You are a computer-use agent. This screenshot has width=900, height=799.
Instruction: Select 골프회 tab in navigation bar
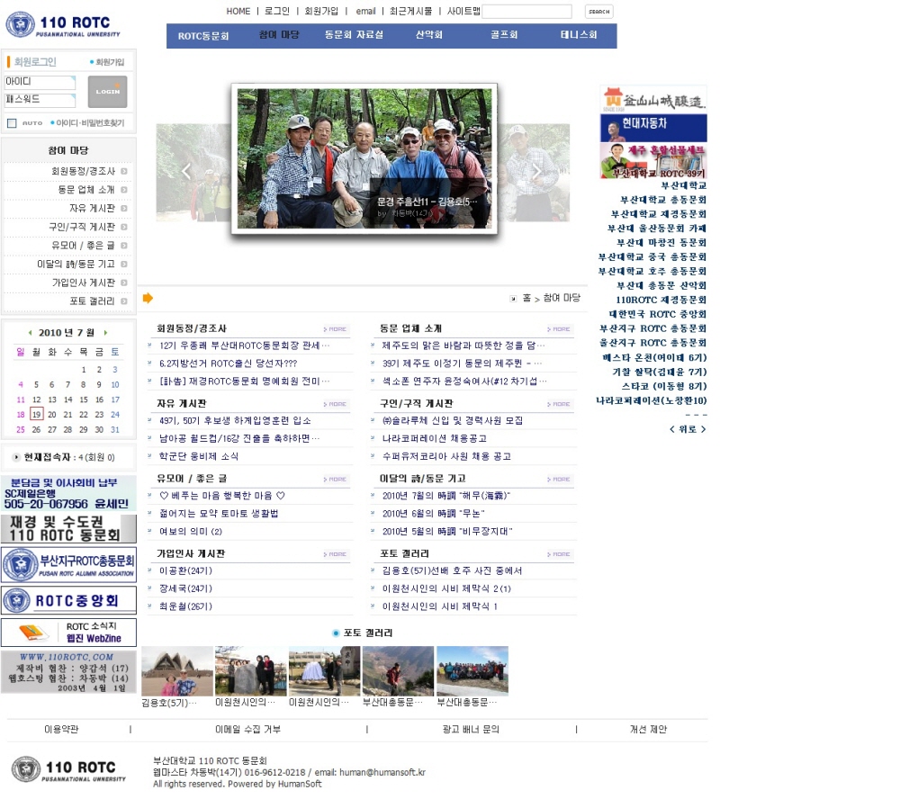(x=504, y=36)
